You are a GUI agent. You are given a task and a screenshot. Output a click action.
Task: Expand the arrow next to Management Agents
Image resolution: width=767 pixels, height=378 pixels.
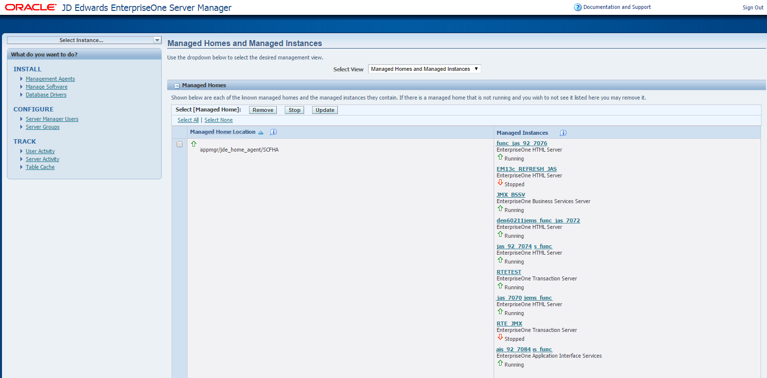(x=21, y=79)
